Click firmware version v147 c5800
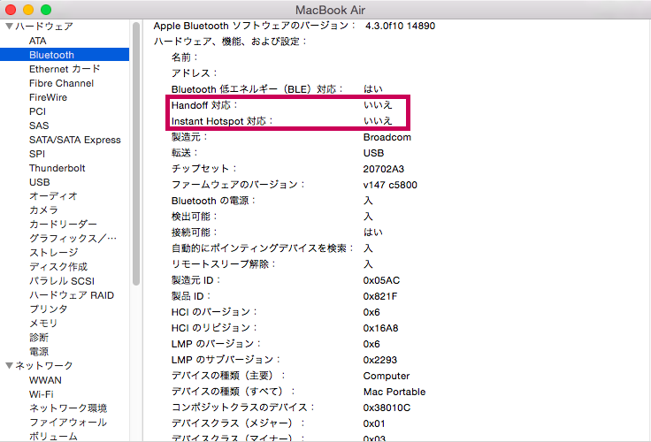This screenshot has width=651, height=442. click(x=390, y=185)
